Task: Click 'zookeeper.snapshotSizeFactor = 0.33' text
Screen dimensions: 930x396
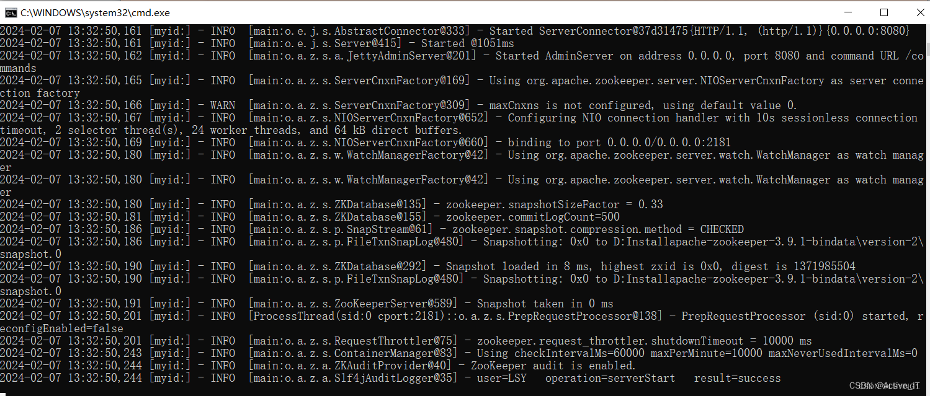Action: (x=555, y=205)
